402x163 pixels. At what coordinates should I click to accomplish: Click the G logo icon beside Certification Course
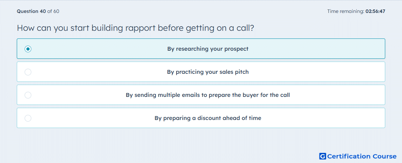pyautogui.click(x=323, y=156)
